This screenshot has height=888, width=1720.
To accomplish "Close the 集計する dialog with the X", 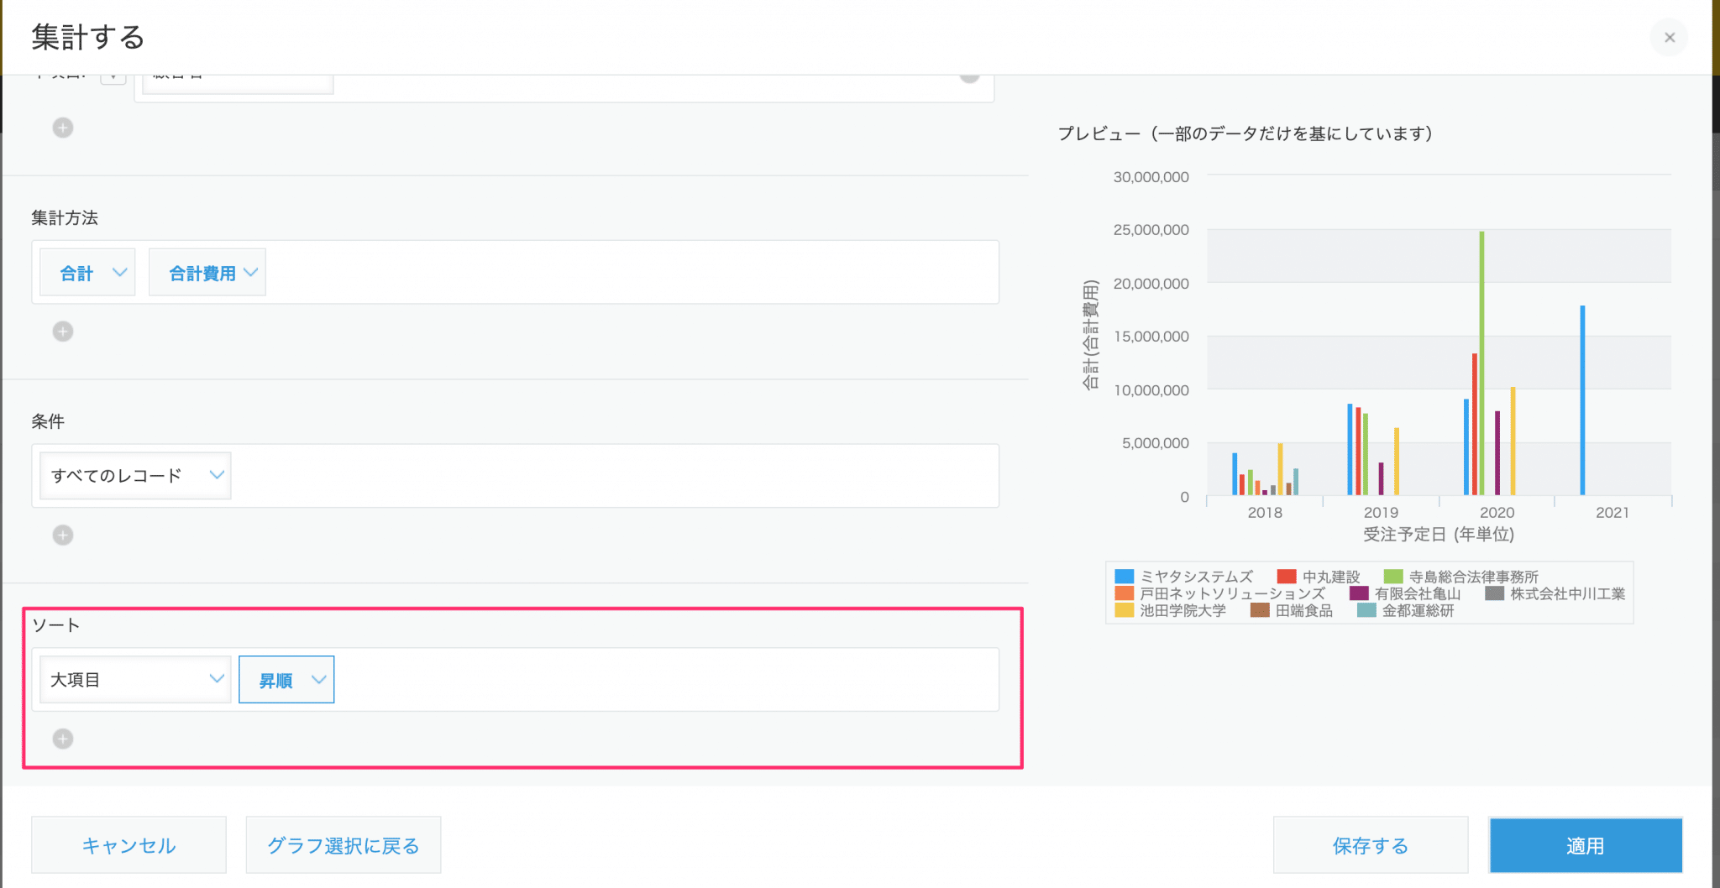I will pos(1669,37).
